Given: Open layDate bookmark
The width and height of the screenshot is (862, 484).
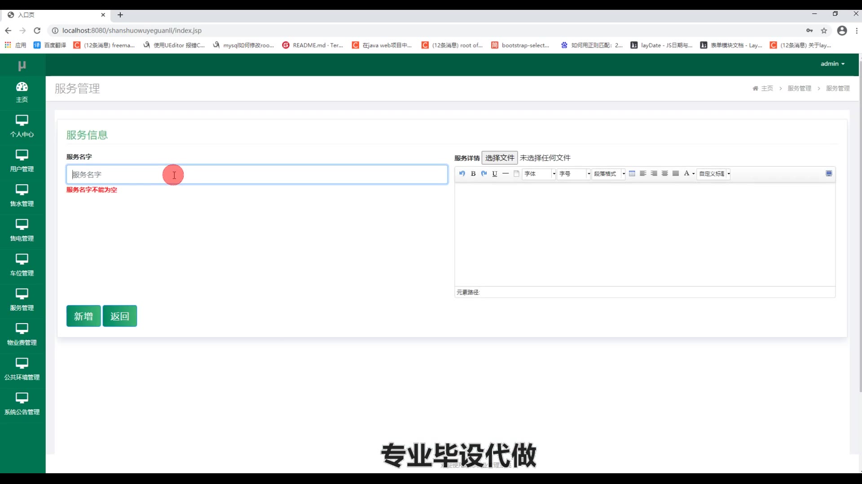Looking at the screenshot, I should click(661, 45).
